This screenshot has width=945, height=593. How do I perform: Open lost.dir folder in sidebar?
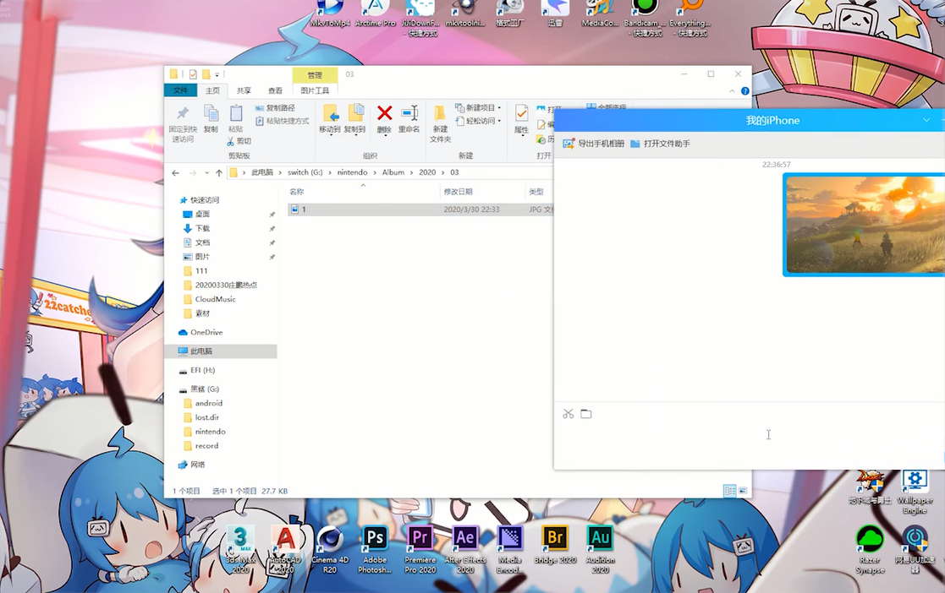point(201,417)
